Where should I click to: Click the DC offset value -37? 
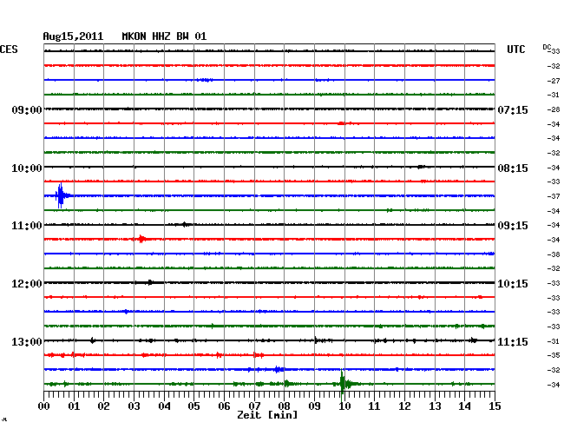tap(554, 196)
